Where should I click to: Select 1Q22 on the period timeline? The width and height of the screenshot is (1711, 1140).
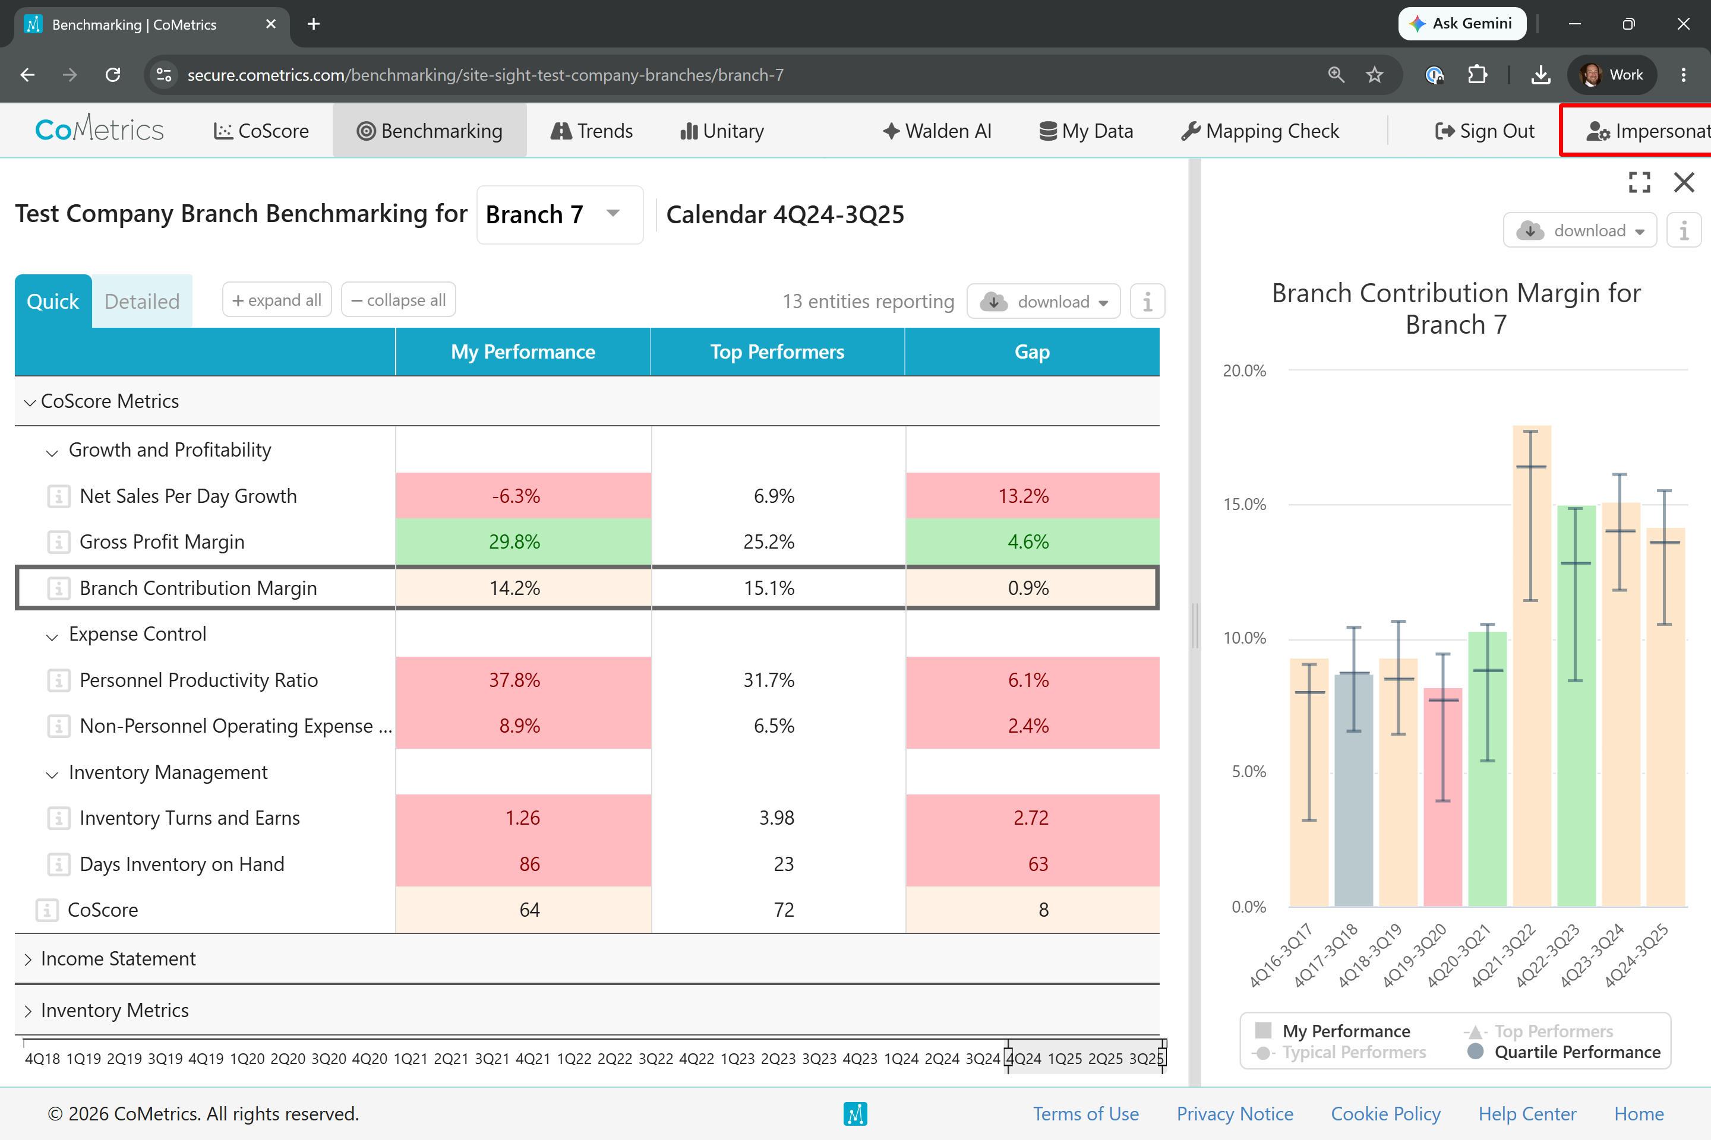(x=574, y=1059)
